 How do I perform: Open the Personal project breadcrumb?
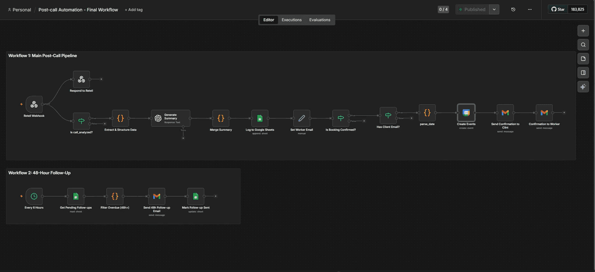point(19,10)
